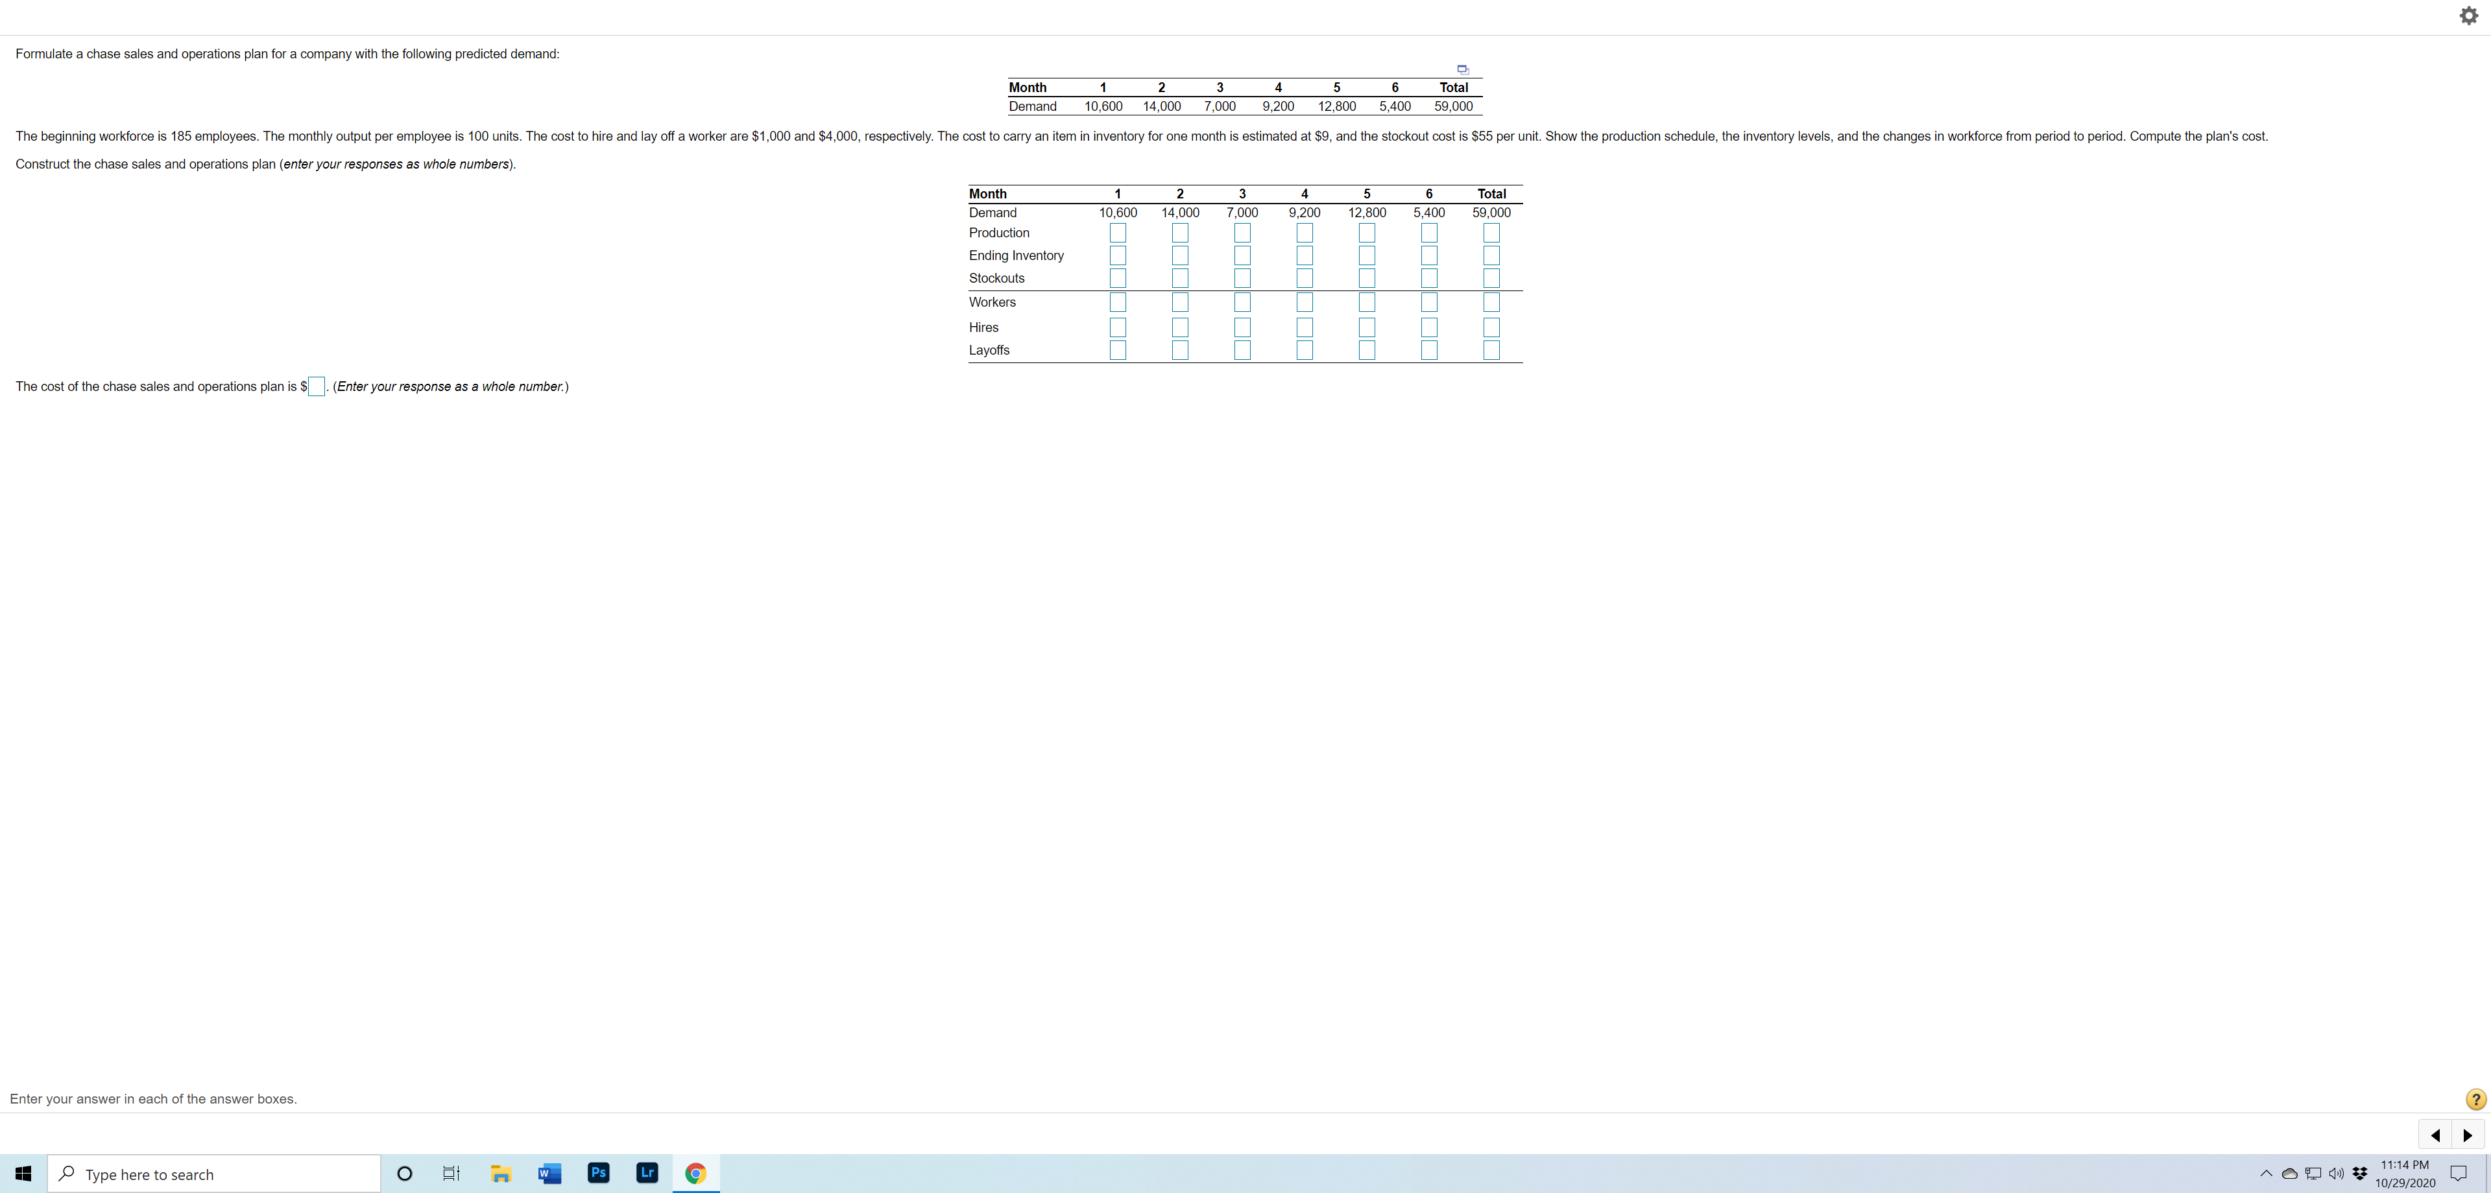Click the plan cost dollar input box
Screen dimensions: 2491x1193
[x=316, y=386]
